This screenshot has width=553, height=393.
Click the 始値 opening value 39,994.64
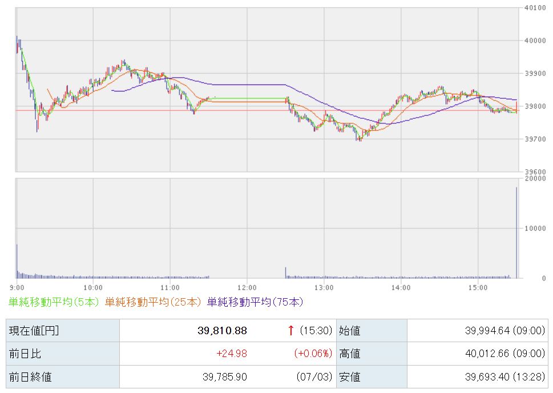pos(487,331)
